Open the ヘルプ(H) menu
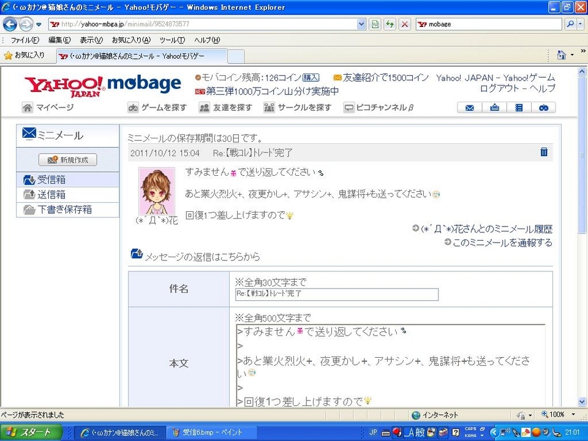The height and width of the screenshot is (441, 588). coord(207,40)
